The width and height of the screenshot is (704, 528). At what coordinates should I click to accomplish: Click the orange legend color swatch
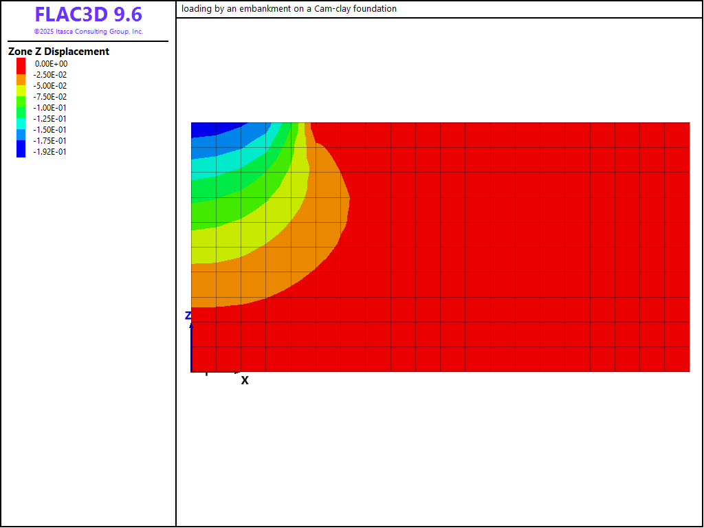[x=21, y=78]
